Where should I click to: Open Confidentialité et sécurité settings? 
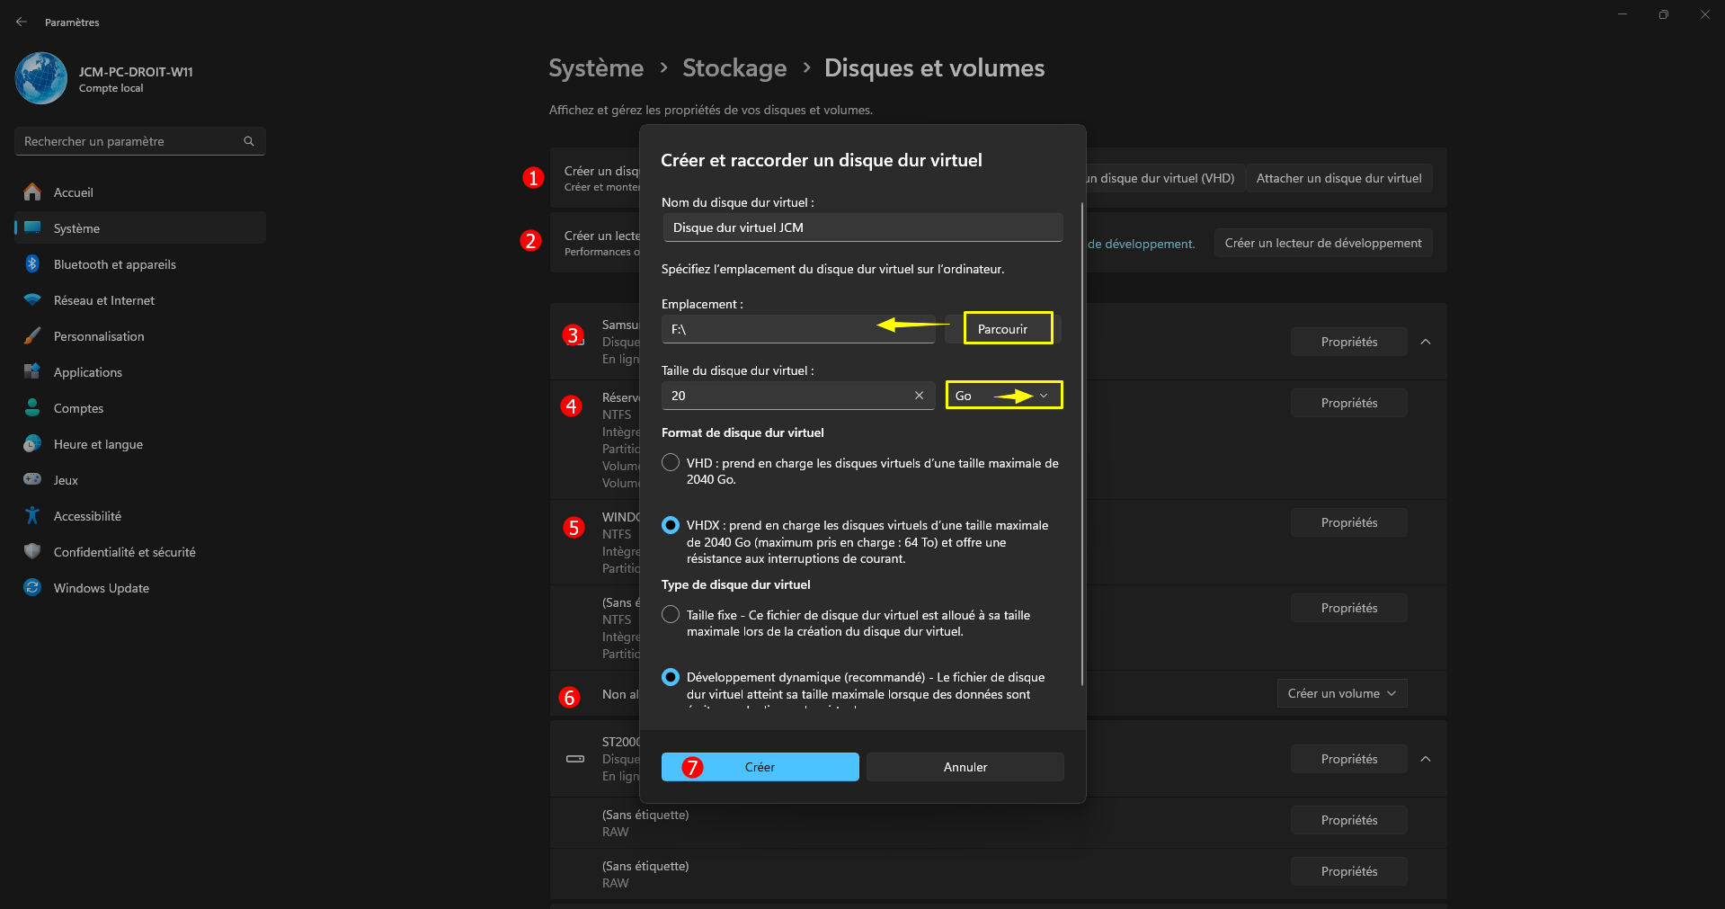click(124, 552)
